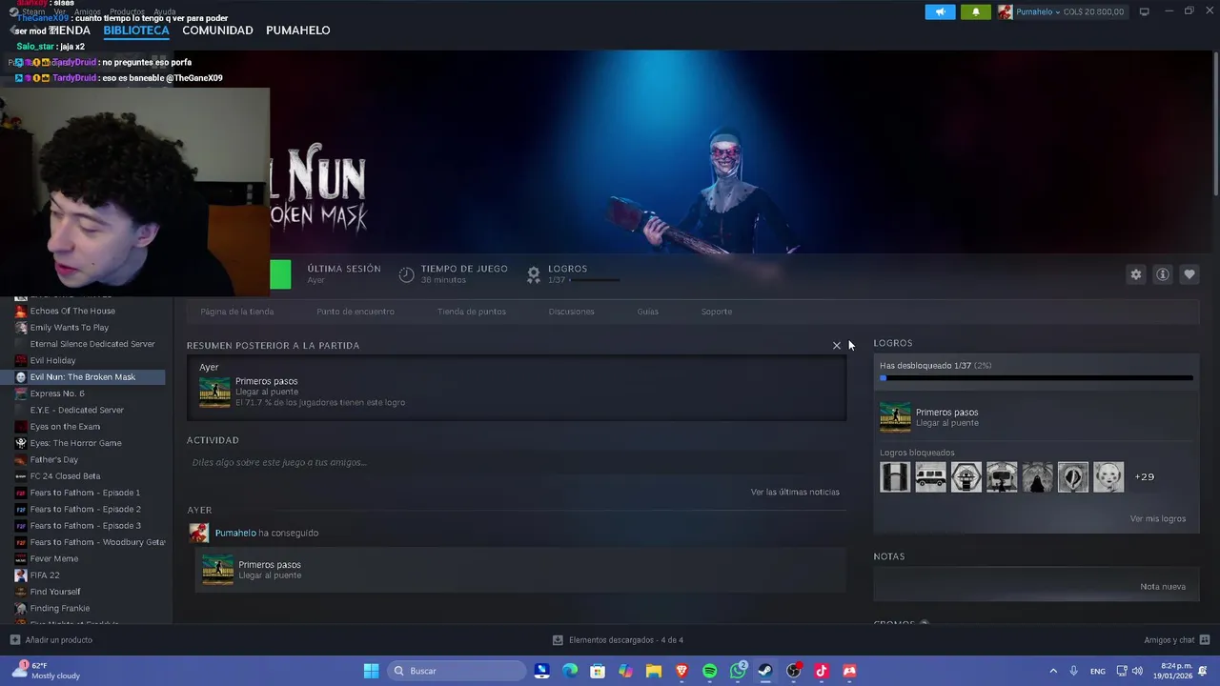Open Ver las últimas noticias
The height and width of the screenshot is (686, 1220).
point(795,492)
